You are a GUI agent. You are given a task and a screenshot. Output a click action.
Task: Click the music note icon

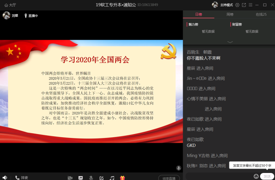tap(112, 178)
